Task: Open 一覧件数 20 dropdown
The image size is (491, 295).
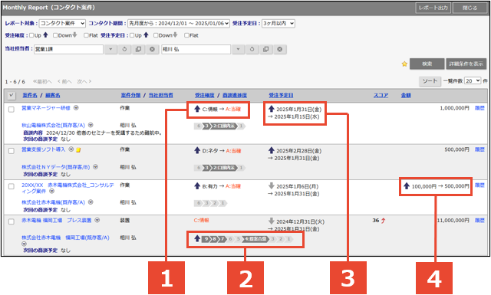Action: [x=473, y=80]
